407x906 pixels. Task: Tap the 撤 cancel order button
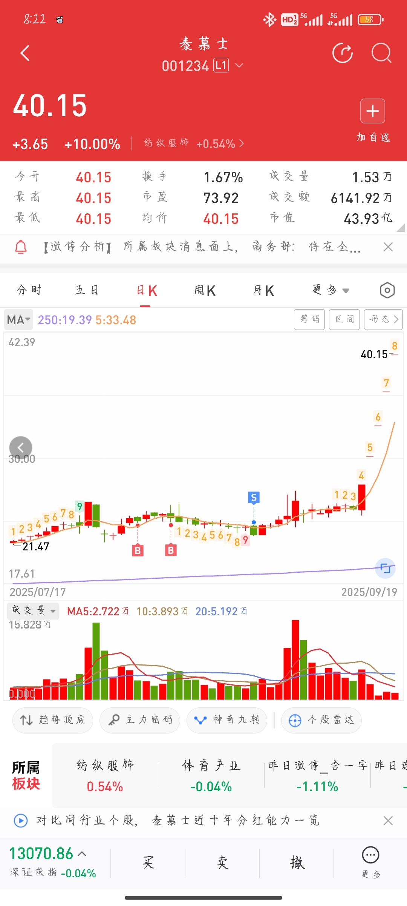point(297,863)
